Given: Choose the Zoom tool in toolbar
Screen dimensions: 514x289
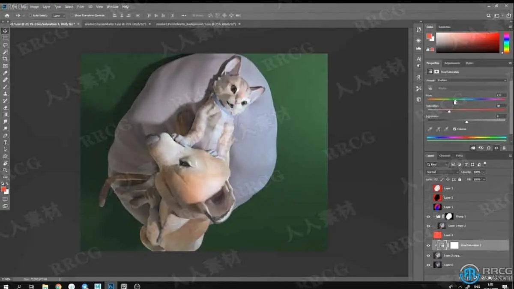Looking at the screenshot, I should pyautogui.click(x=5, y=170).
